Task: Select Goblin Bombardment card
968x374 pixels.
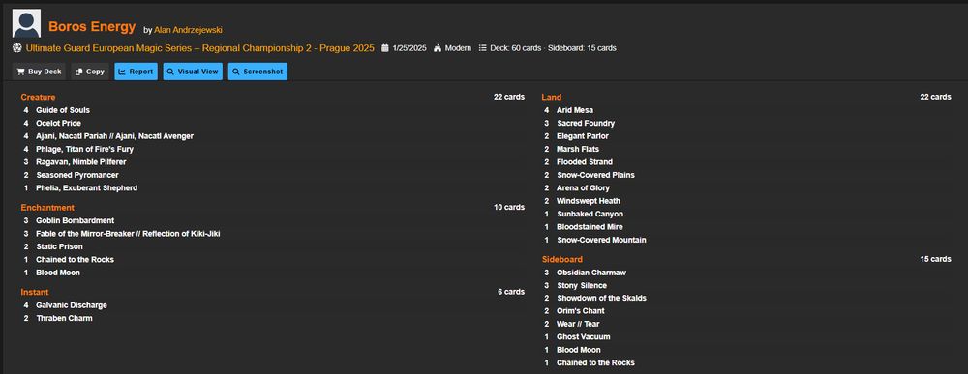Action: point(75,220)
